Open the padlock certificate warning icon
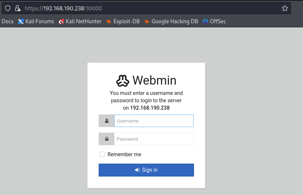 (18, 8)
